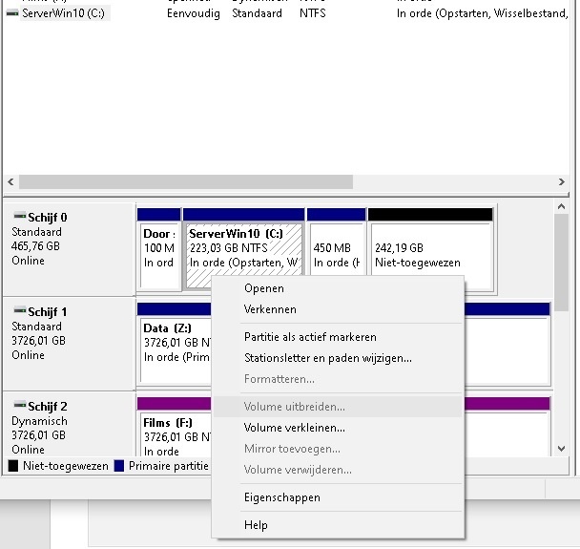Click 'NTFS' cell in ServerWin10 row
580x549 pixels.
coord(313,13)
